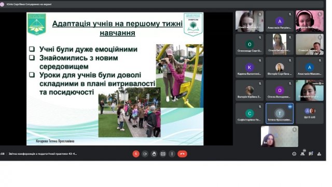Click the slide title 'Адаптація учнів на першому тижні'
The width and height of the screenshot is (332, 187).
117,23
